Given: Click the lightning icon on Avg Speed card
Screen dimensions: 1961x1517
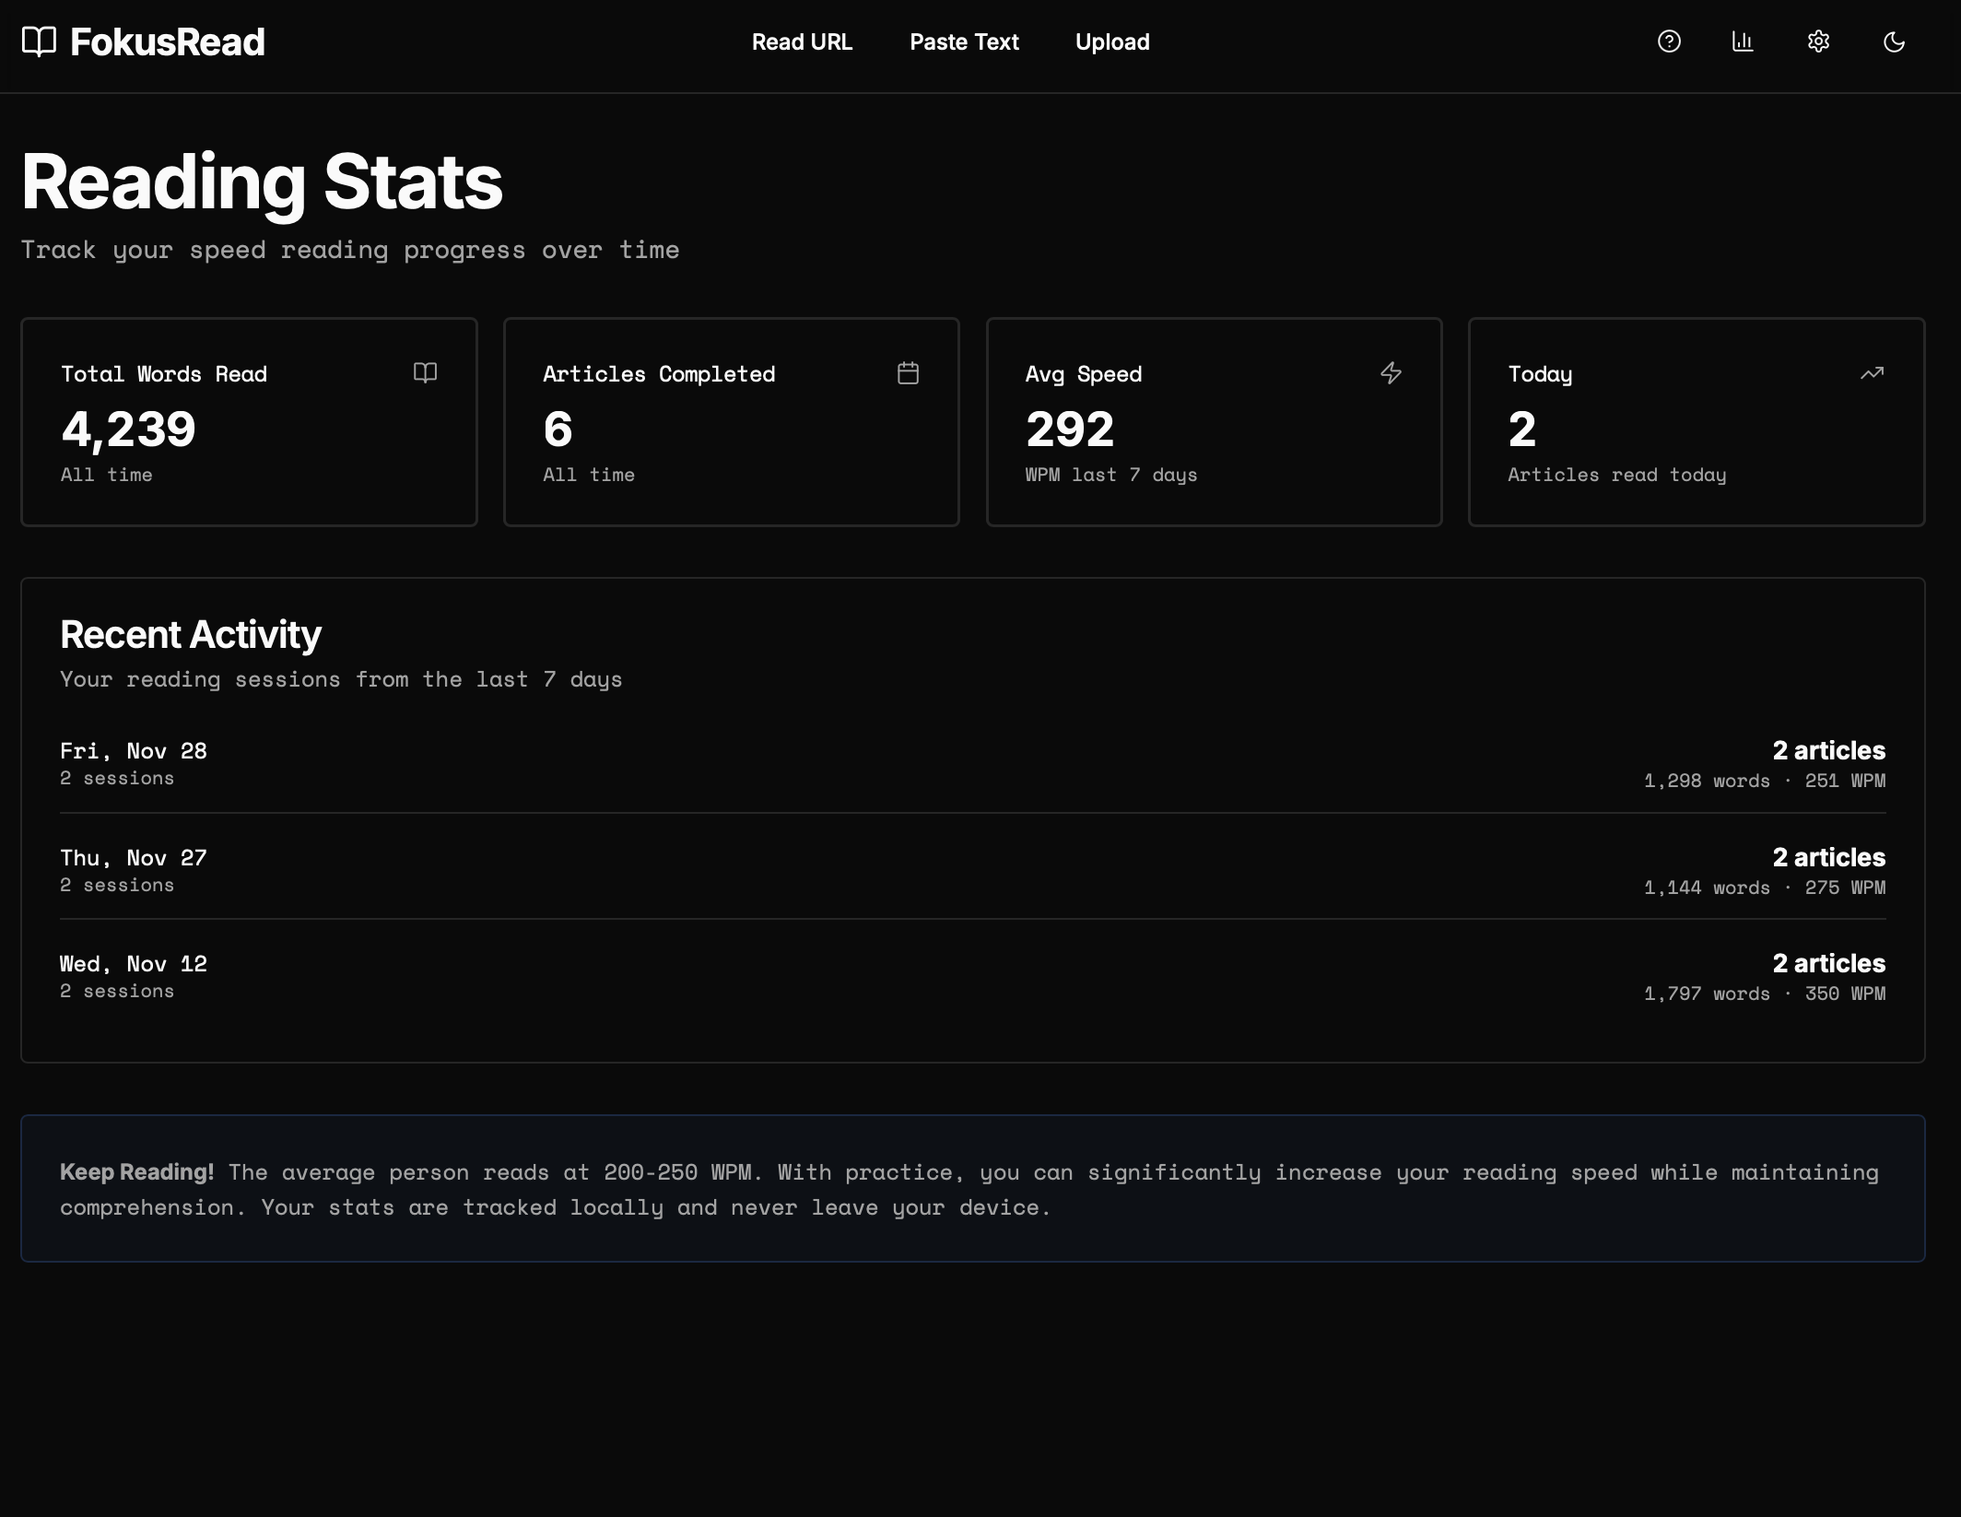Looking at the screenshot, I should pyautogui.click(x=1391, y=373).
